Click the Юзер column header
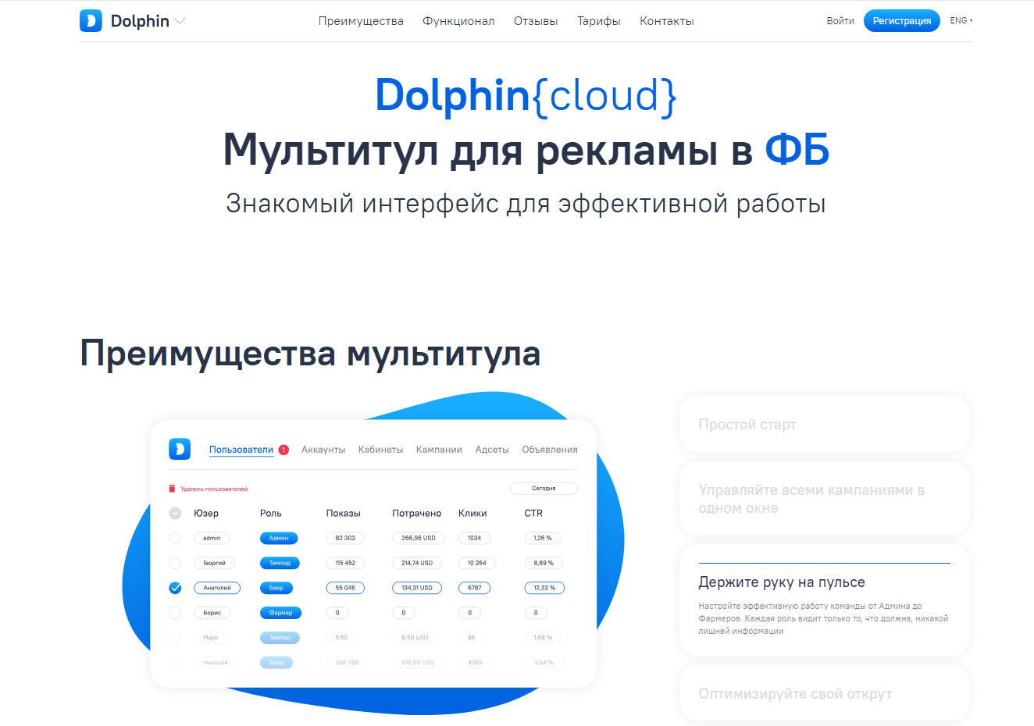Image resolution: width=1034 pixels, height=726 pixels. pos(206,514)
